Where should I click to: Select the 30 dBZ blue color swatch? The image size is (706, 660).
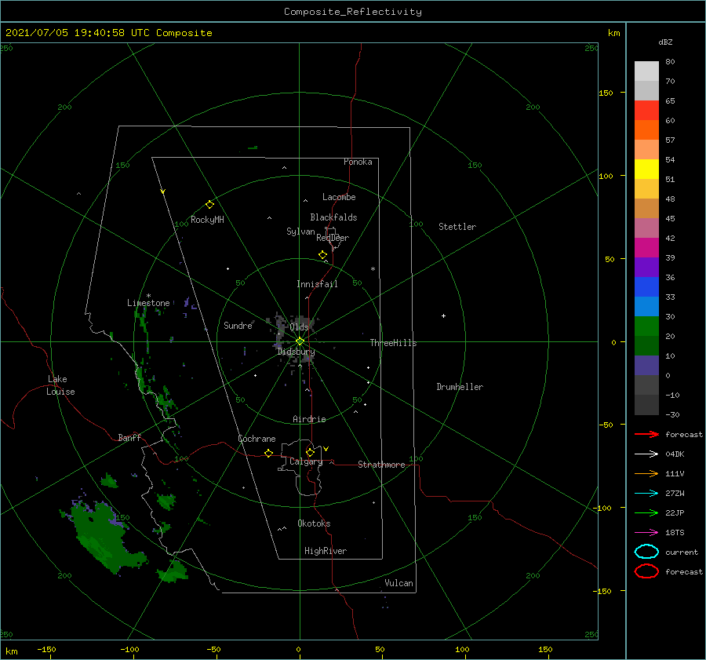646,306
